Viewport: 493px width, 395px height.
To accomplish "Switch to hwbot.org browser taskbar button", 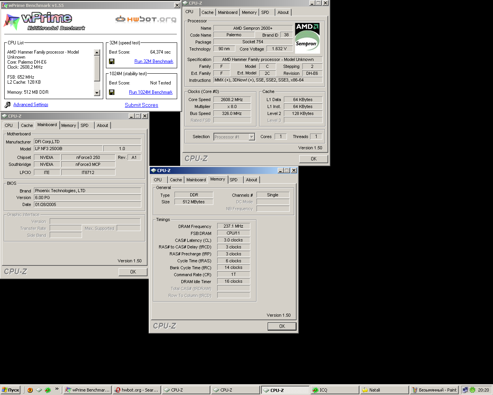I will (137, 390).
